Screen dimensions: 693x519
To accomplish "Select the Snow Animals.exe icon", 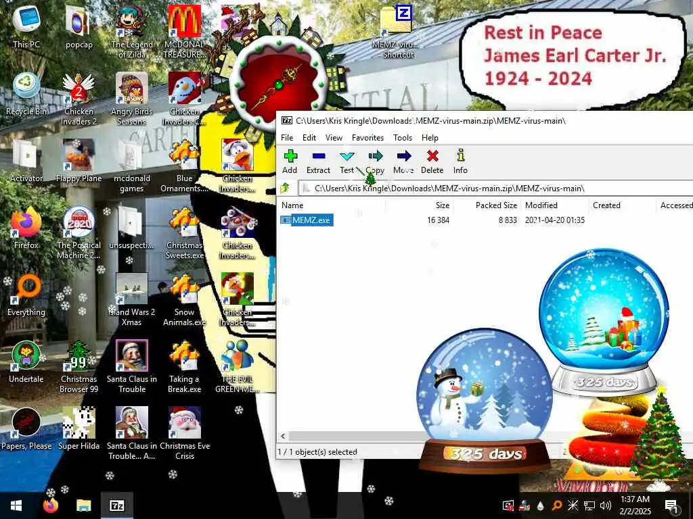I will (185, 300).
